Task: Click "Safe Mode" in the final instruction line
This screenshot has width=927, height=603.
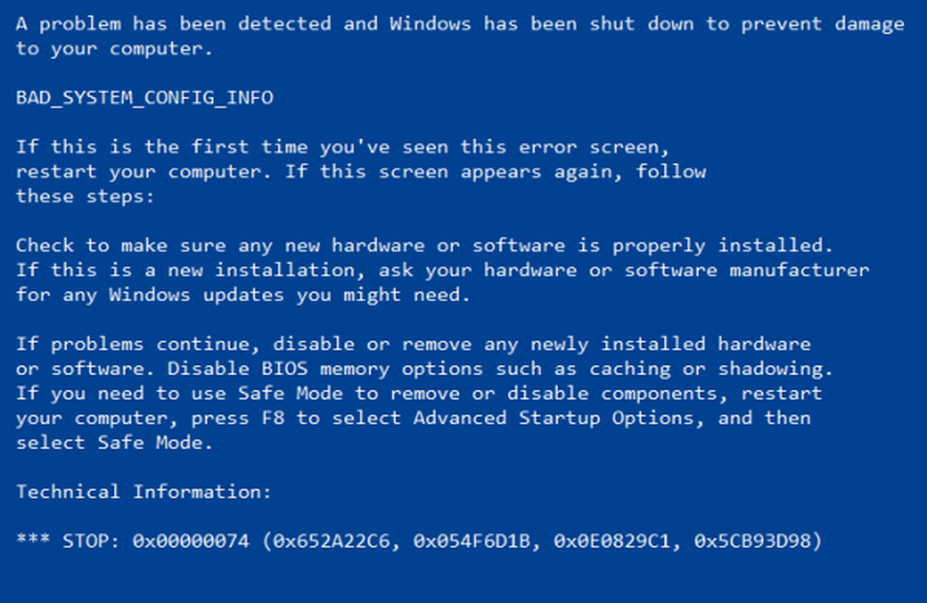Action: [x=156, y=443]
